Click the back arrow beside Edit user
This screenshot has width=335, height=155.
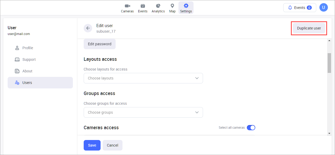(x=88, y=28)
